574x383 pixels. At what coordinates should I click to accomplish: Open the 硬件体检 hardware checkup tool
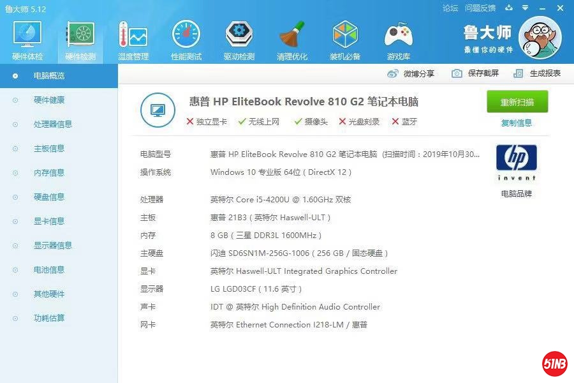click(26, 38)
